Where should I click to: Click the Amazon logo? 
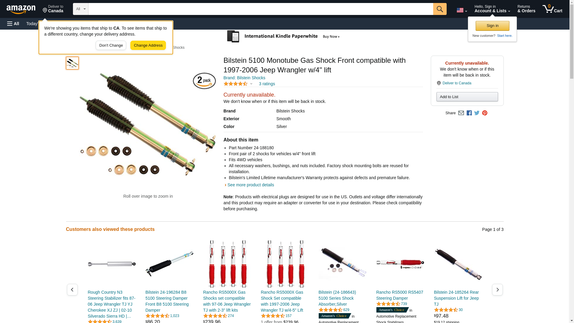[x=21, y=9]
